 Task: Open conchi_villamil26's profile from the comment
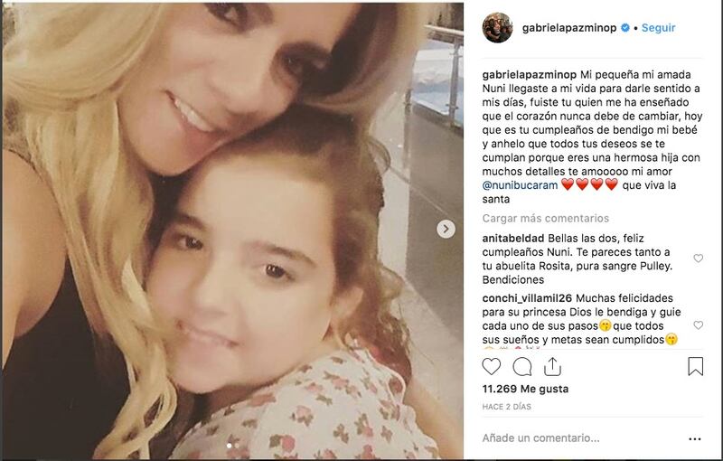click(x=527, y=298)
